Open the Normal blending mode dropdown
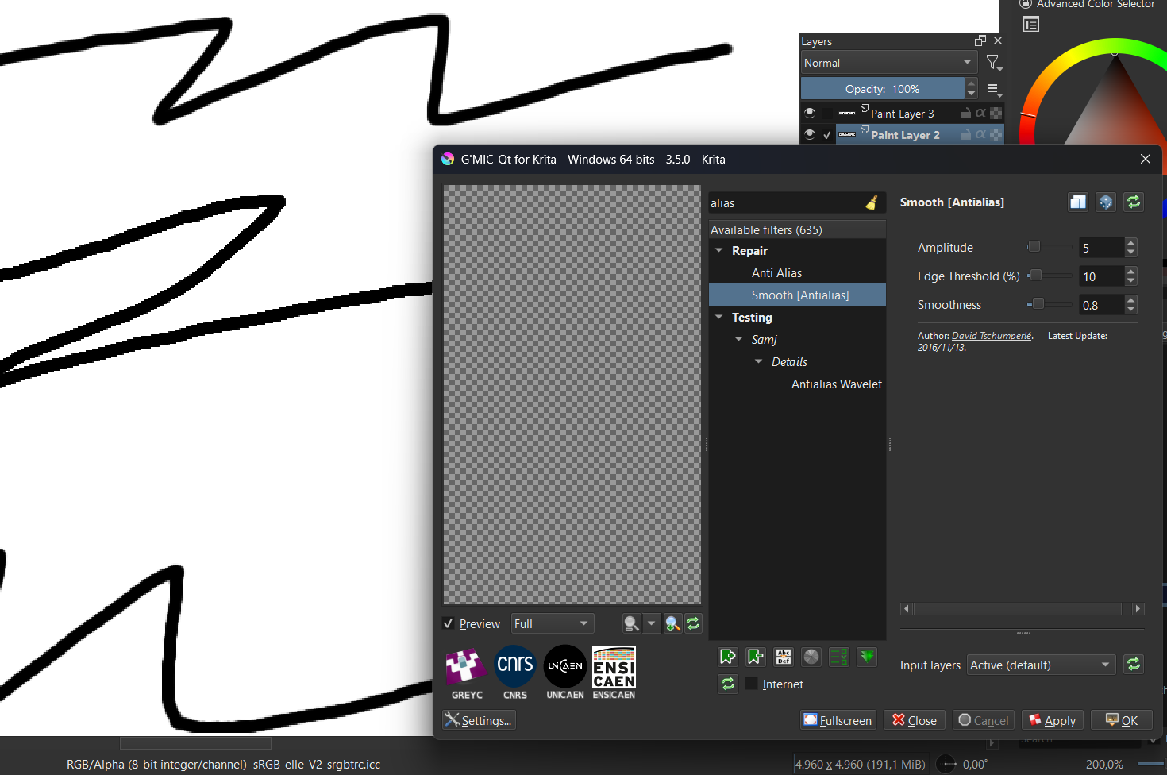This screenshot has height=775, width=1167. [888, 63]
